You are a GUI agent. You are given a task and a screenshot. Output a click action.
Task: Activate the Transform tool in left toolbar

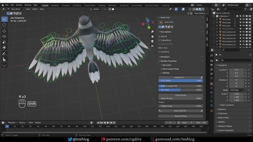(x=4, y=48)
